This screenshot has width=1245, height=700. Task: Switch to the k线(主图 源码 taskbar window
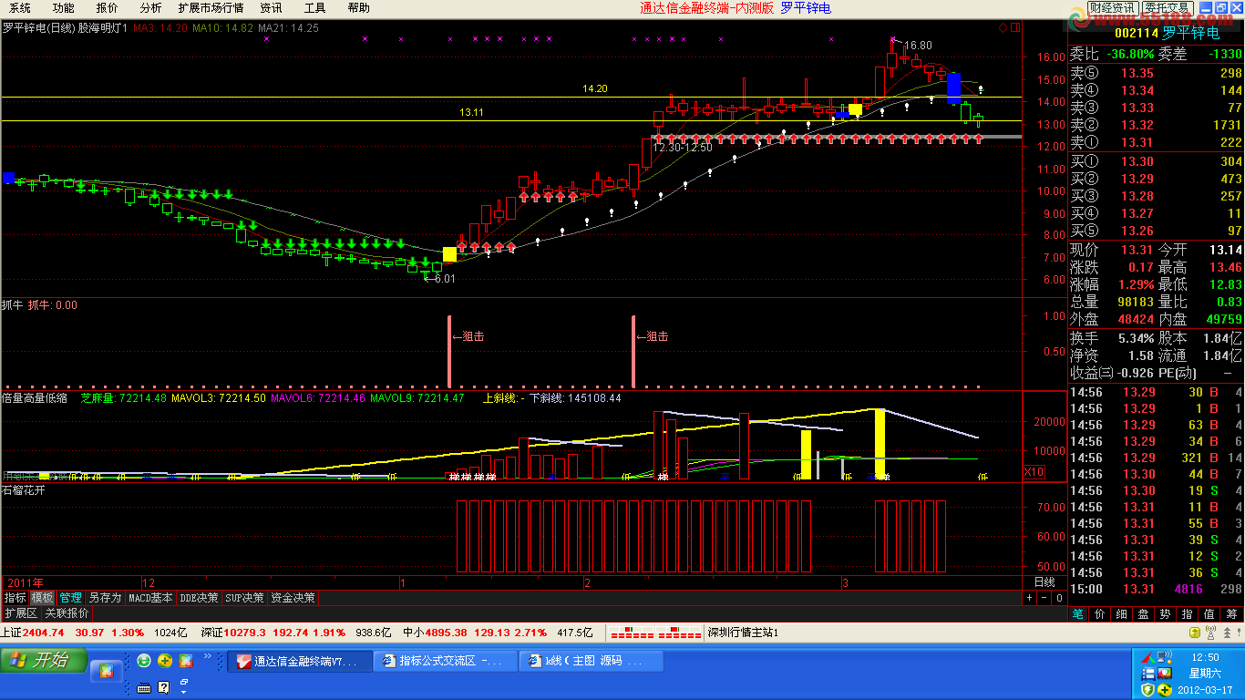click(x=591, y=661)
